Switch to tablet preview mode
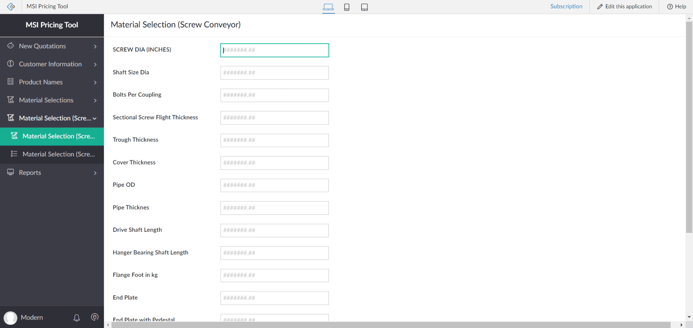Viewport: 693px width, 328px height. pyautogui.click(x=365, y=7)
